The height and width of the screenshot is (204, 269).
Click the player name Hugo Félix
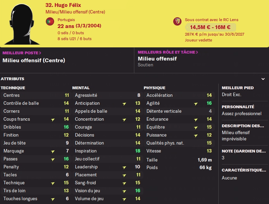point(63,5)
